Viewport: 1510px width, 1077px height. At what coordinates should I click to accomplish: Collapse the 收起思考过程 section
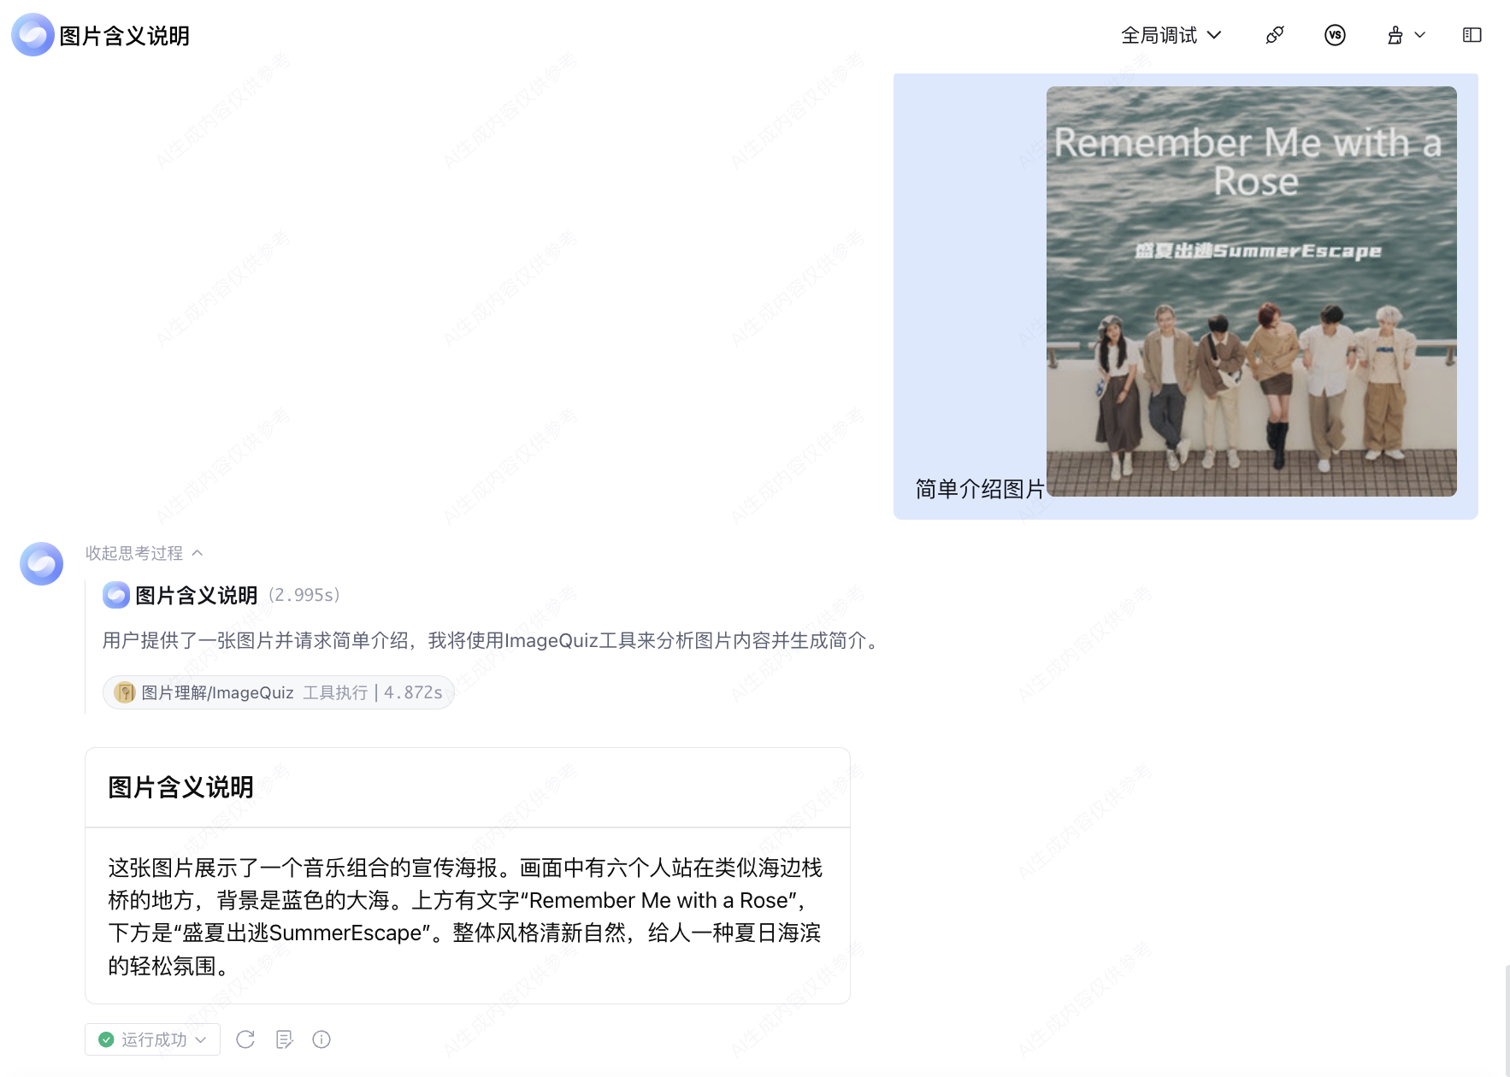[x=144, y=553]
